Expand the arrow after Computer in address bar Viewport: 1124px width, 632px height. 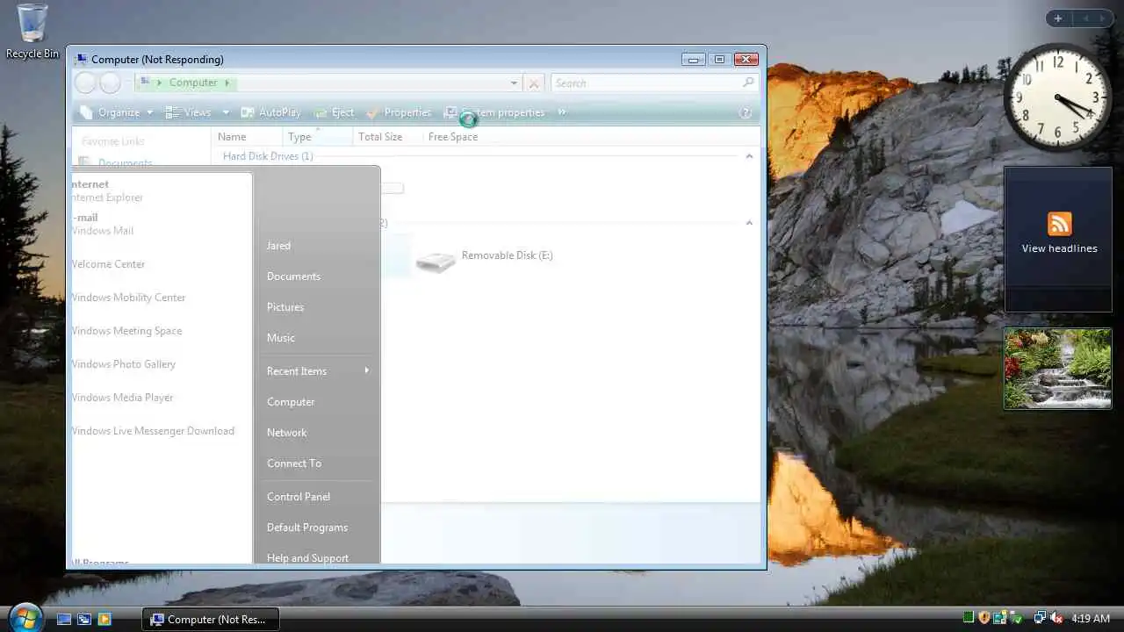click(x=227, y=83)
